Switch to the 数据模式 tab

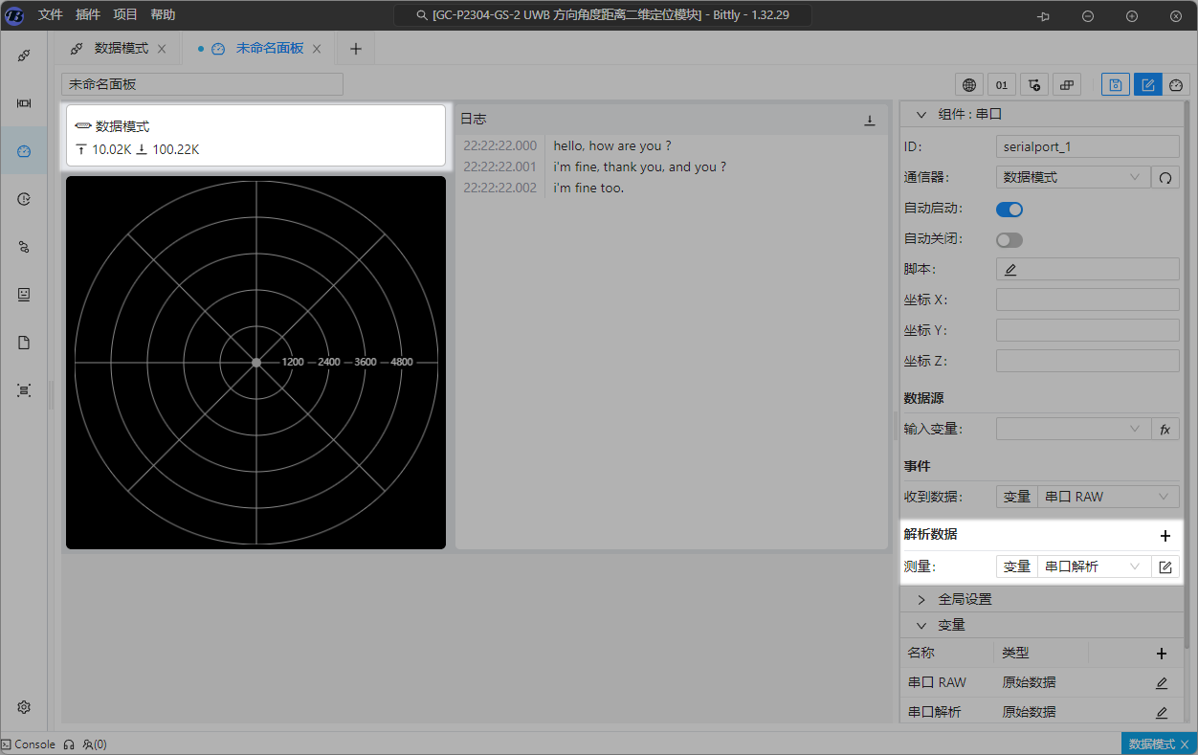pos(121,48)
